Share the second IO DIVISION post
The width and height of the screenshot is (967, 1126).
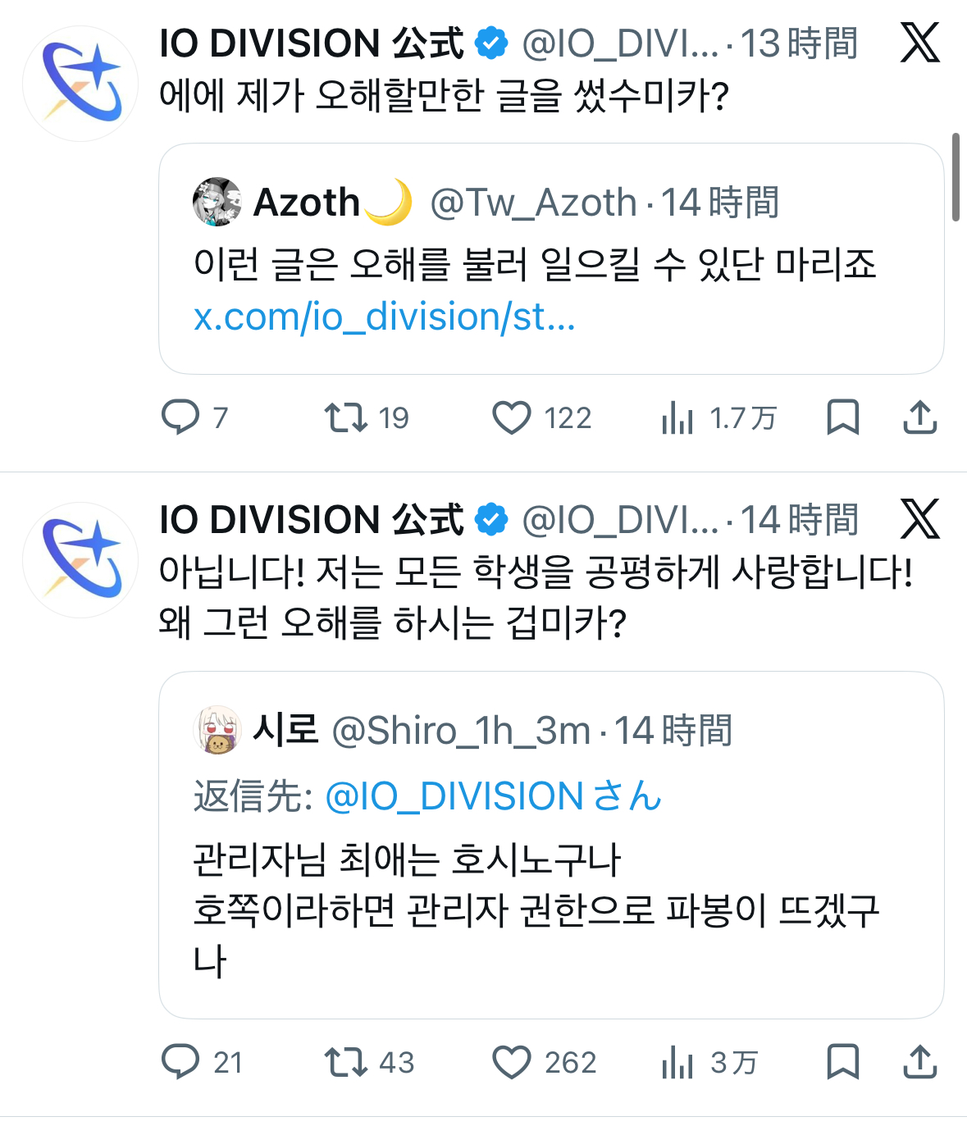point(919,1061)
